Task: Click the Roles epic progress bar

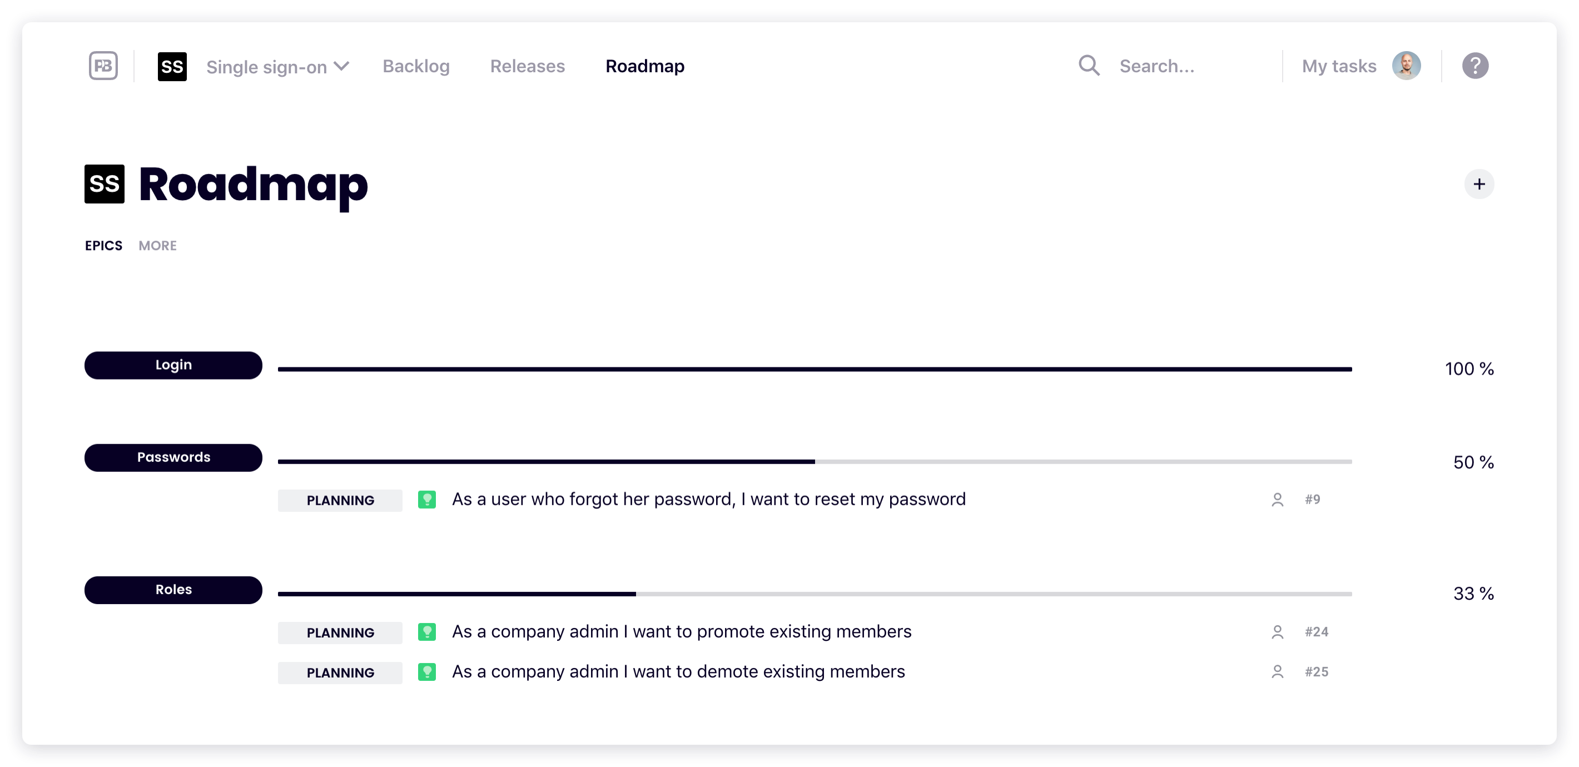Action: point(814,594)
